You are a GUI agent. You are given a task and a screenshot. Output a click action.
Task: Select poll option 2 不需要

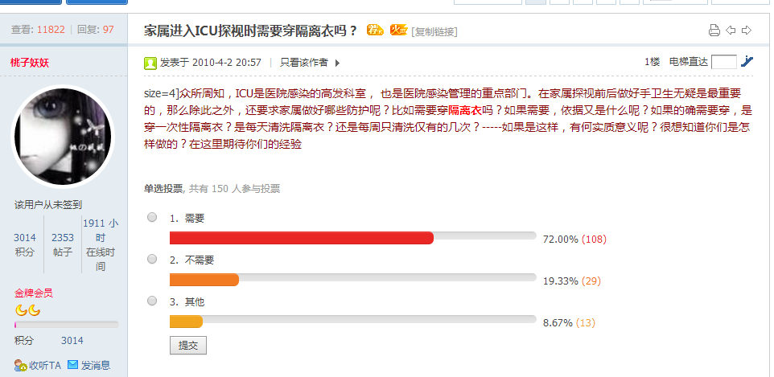152,259
